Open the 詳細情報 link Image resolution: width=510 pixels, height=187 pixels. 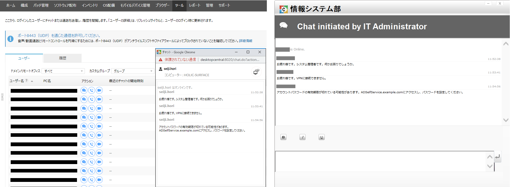(x=246, y=41)
